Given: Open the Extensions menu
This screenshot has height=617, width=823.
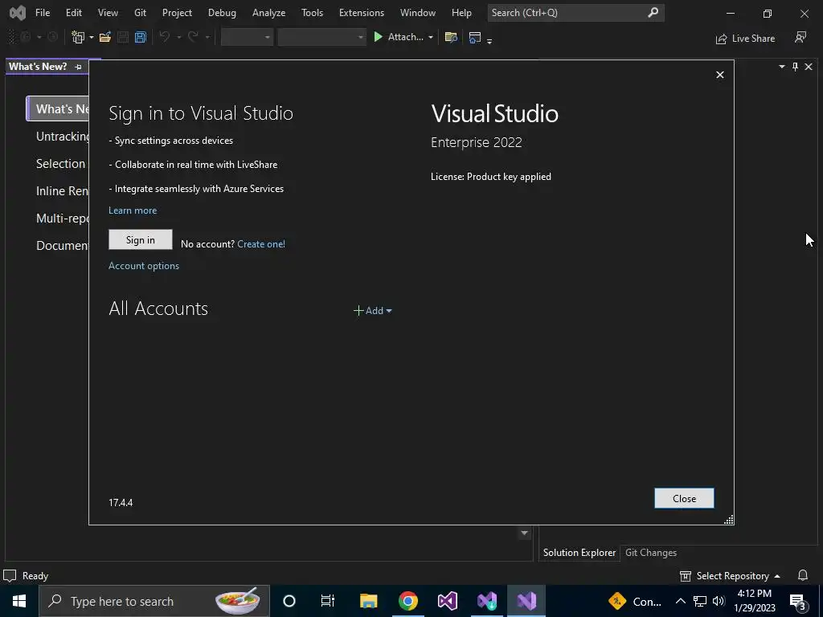Looking at the screenshot, I should (x=362, y=13).
